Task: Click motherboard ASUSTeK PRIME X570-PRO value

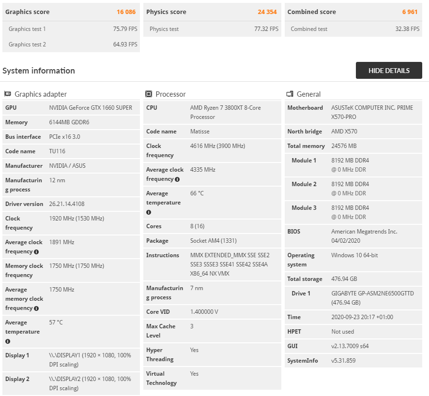Action: 372,112
